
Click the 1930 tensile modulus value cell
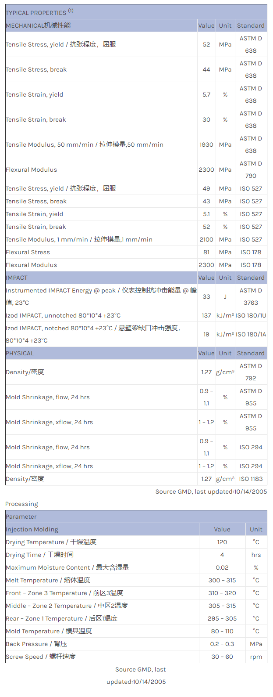click(206, 144)
